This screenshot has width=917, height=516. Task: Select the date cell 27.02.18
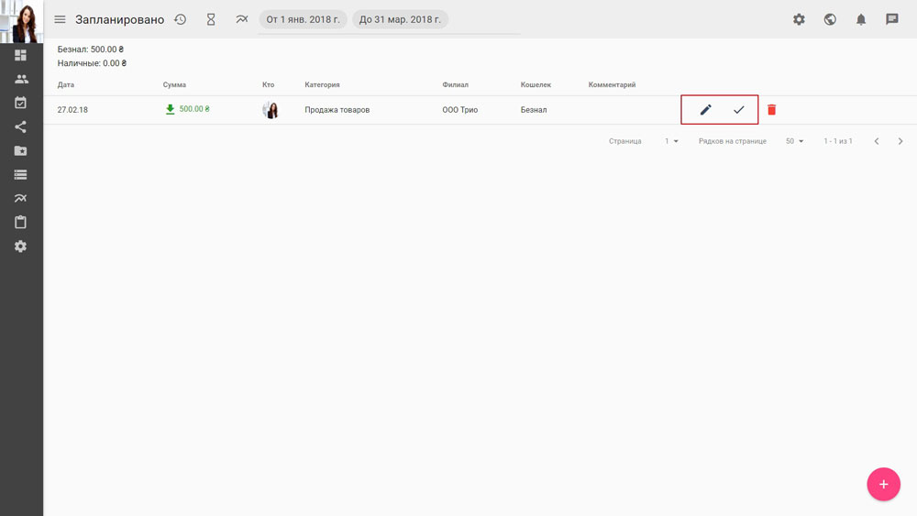point(72,110)
